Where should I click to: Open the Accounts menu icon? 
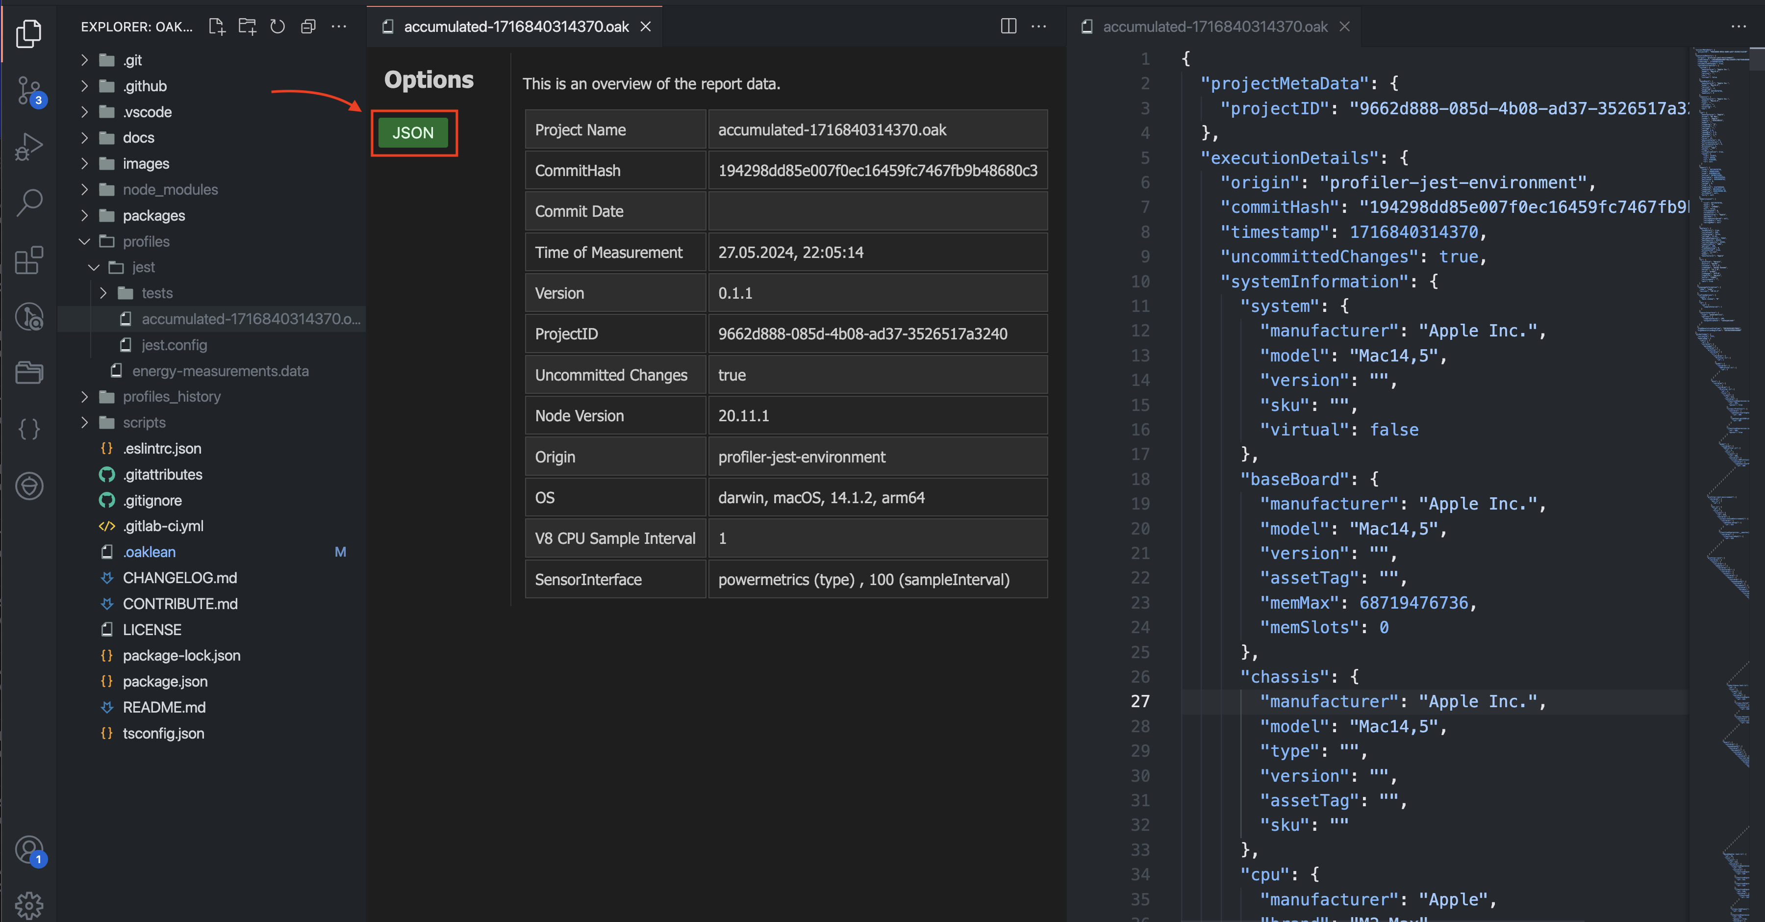pyautogui.click(x=29, y=850)
